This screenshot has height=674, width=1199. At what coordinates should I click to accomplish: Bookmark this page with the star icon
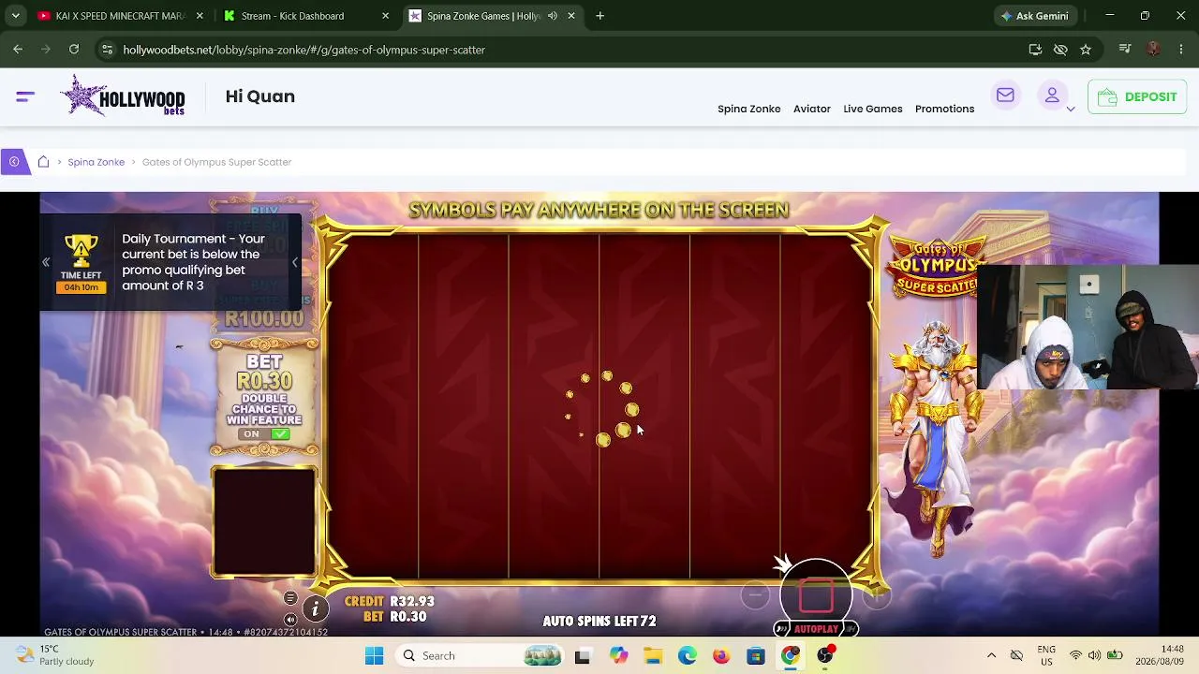pyautogui.click(x=1086, y=50)
